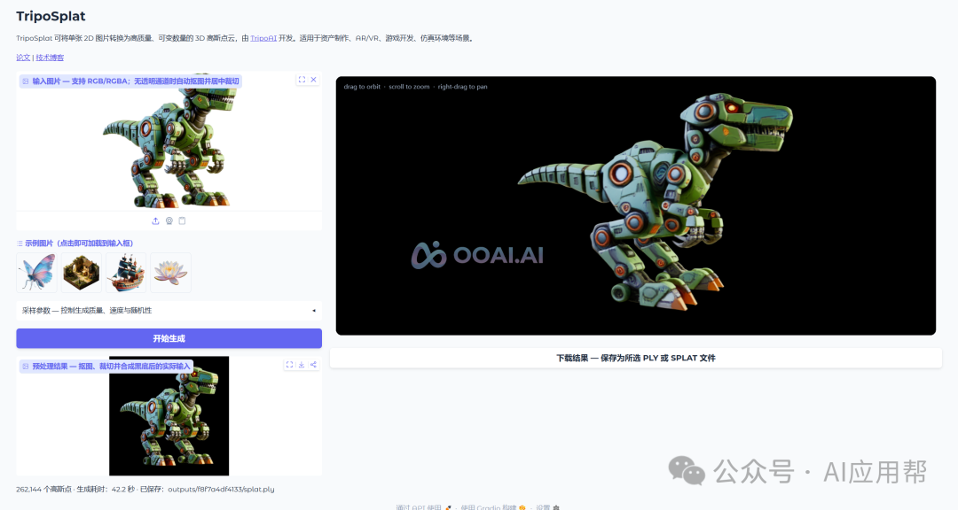Expand the input image to fullscreen
Screen dimensions: 958x510
pos(302,80)
